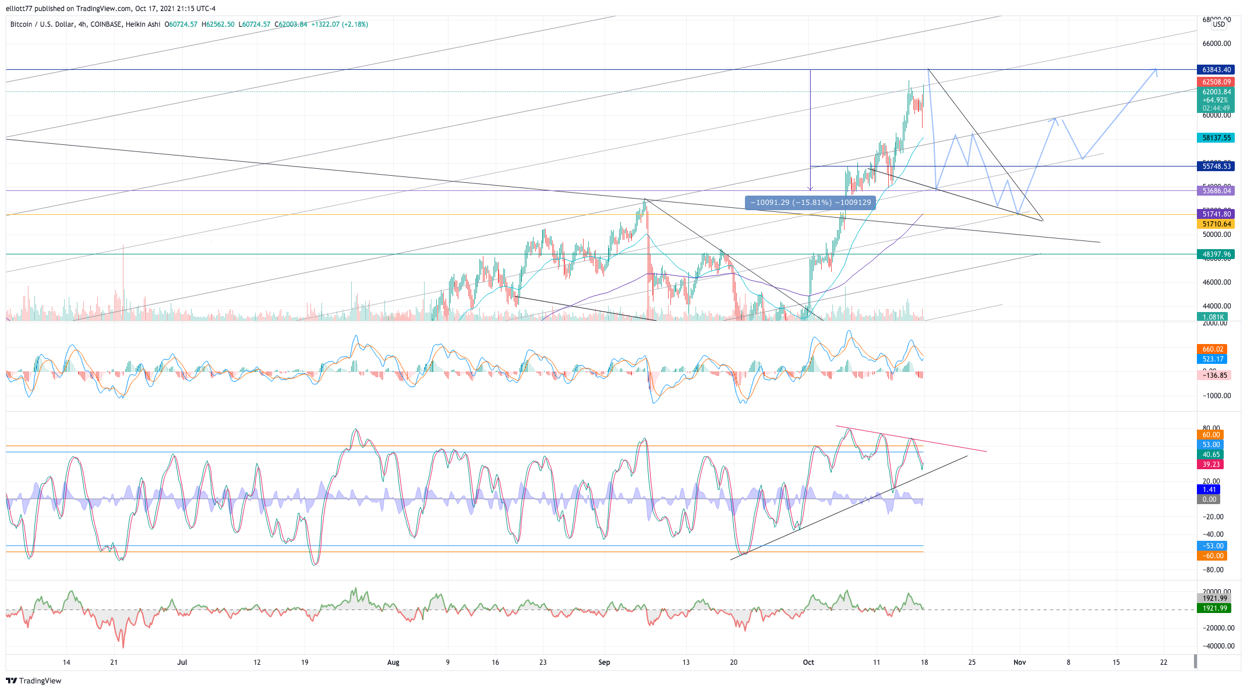Click the low value L60724.57
1247x691 pixels.
click(255, 24)
